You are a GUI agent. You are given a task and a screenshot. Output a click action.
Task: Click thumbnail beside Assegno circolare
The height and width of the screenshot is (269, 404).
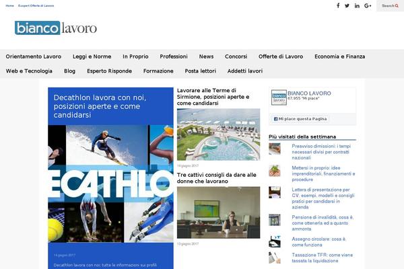coord(275,241)
